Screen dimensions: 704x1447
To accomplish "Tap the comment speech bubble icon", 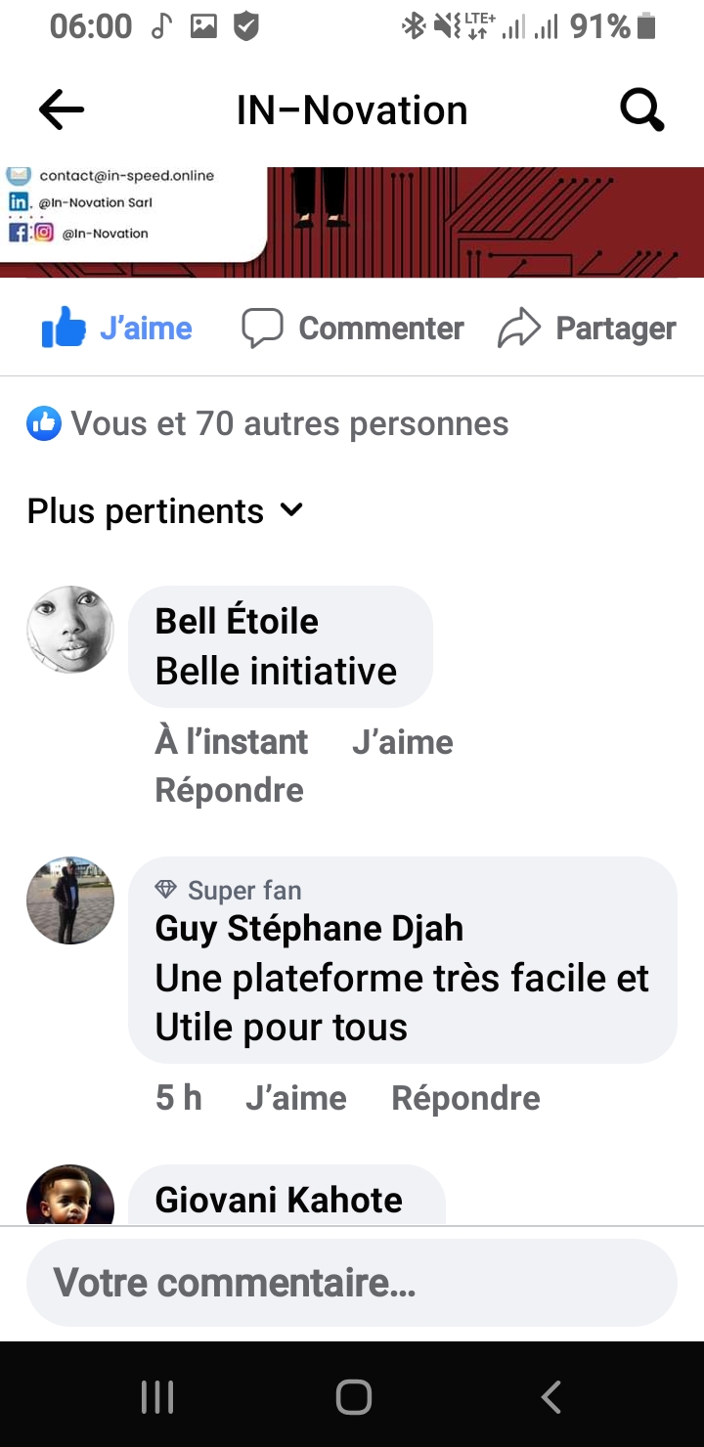I will (262, 329).
